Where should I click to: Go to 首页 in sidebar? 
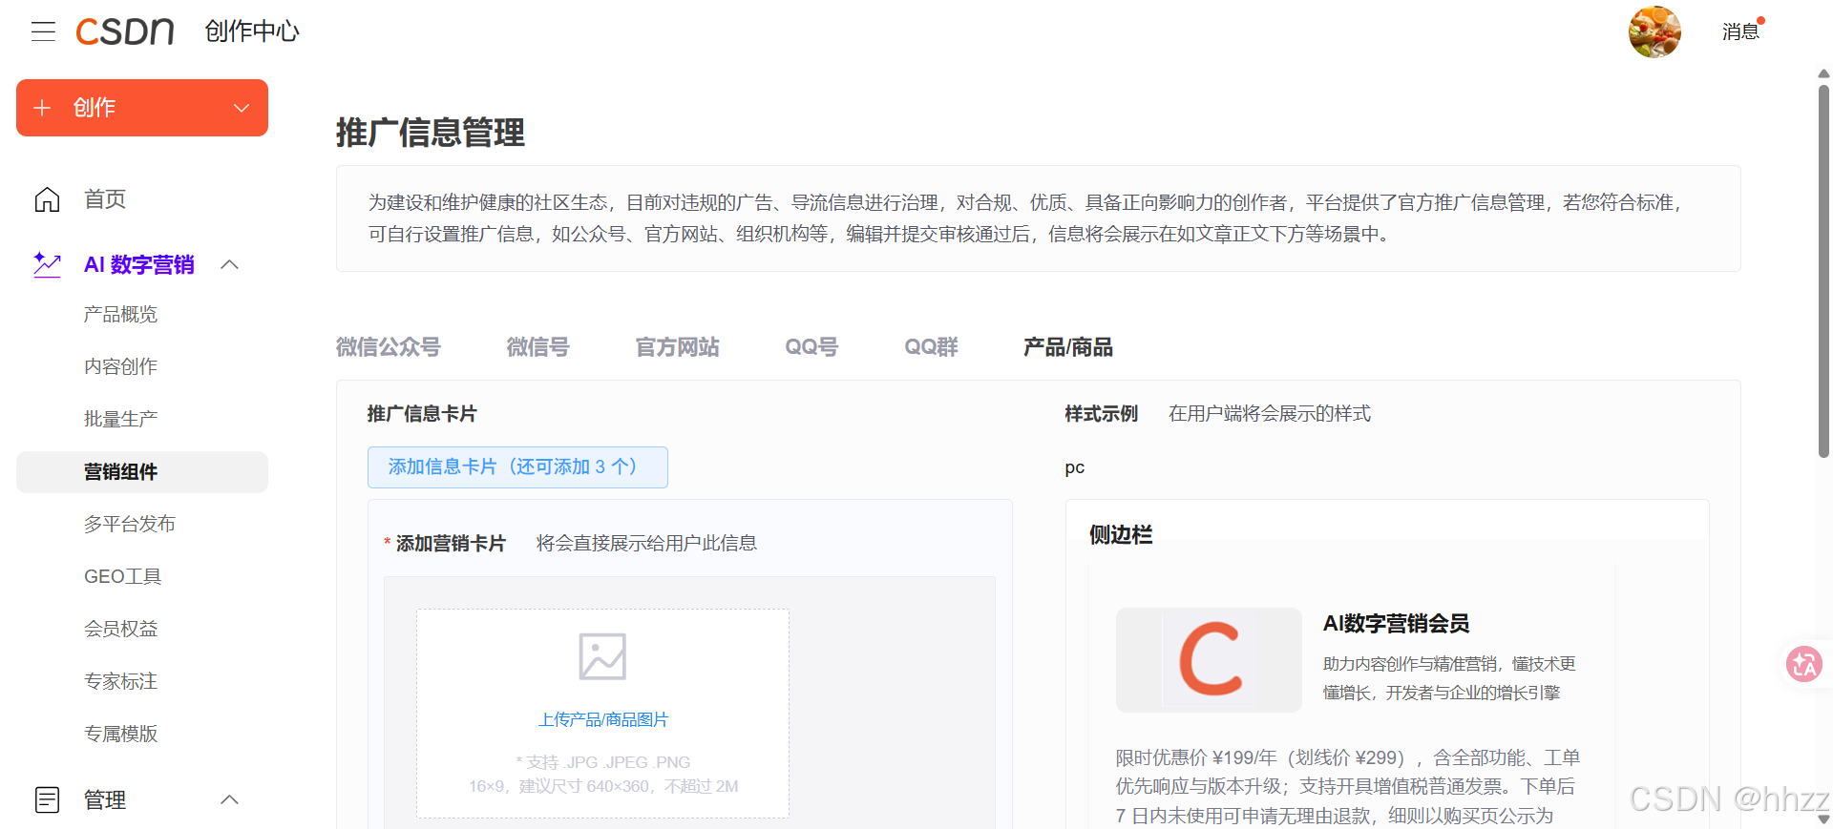(x=105, y=199)
